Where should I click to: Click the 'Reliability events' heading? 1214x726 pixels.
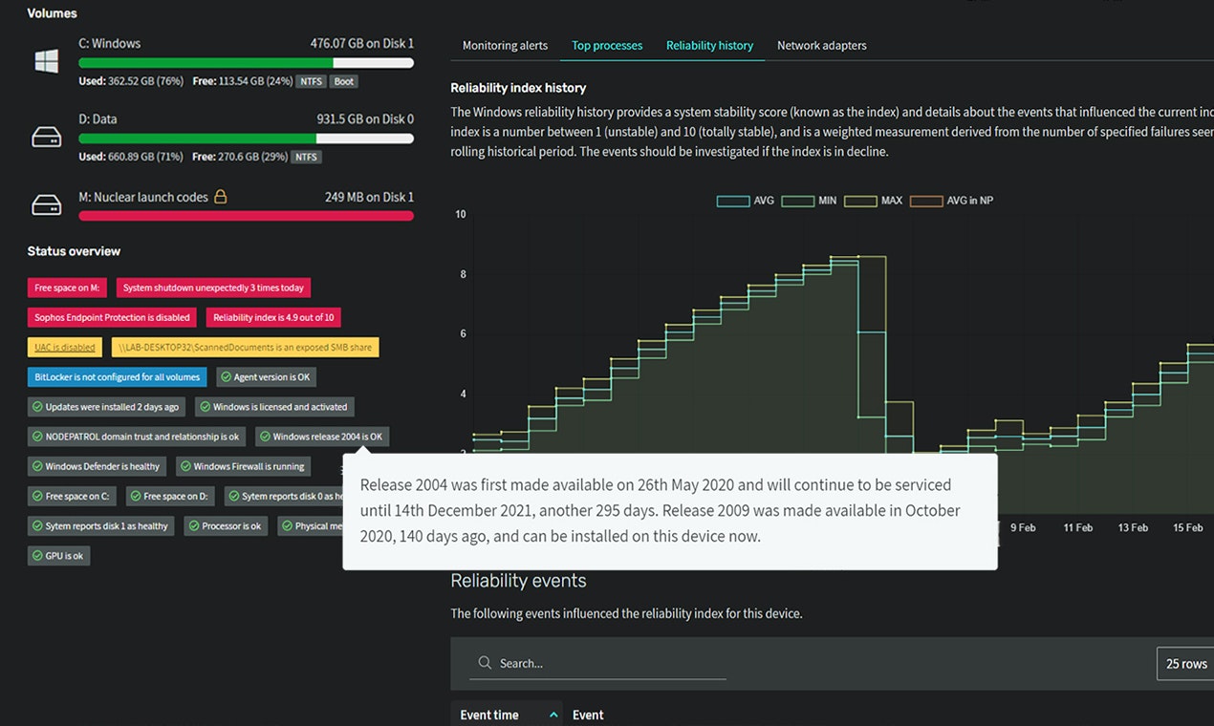pyautogui.click(x=518, y=581)
